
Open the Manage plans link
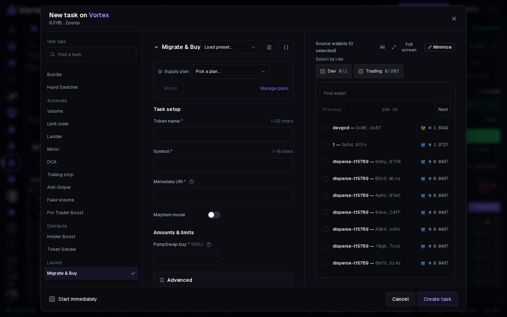[275, 88]
